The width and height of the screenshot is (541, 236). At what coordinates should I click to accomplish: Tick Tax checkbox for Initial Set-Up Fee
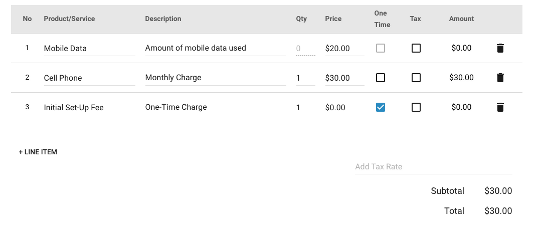416,107
